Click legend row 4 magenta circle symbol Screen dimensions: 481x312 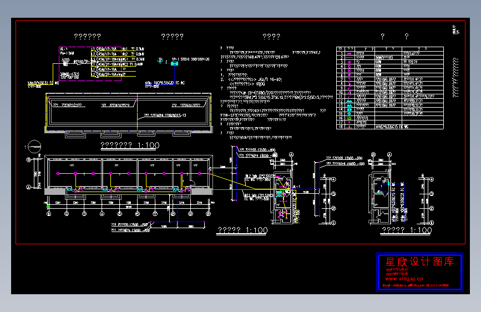coord(349,66)
